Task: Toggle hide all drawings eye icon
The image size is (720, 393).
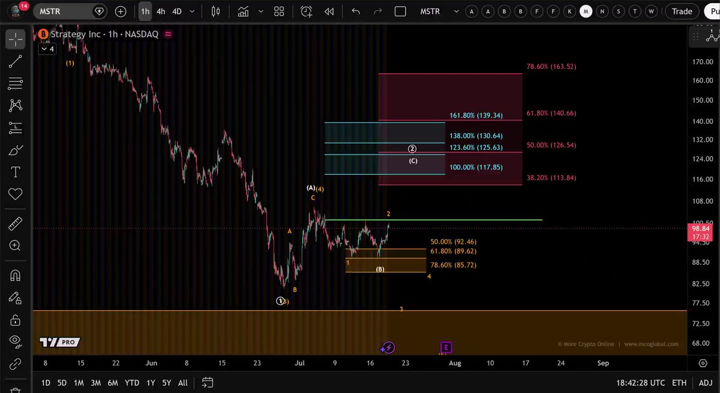Action: pyautogui.click(x=16, y=341)
